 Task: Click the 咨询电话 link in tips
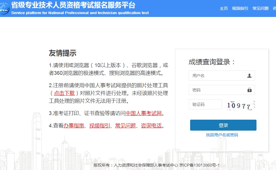click(151, 126)
